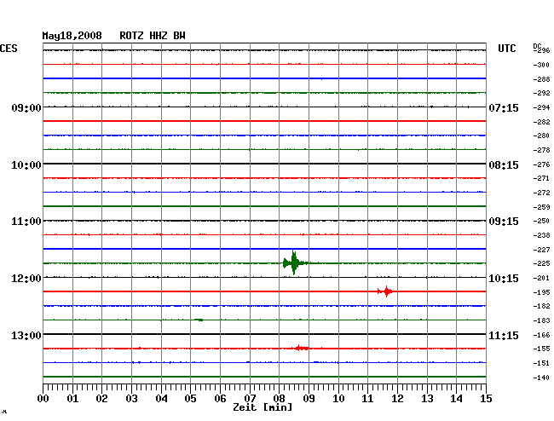Click the -280 DC offset value

click(x=541, y=136)
